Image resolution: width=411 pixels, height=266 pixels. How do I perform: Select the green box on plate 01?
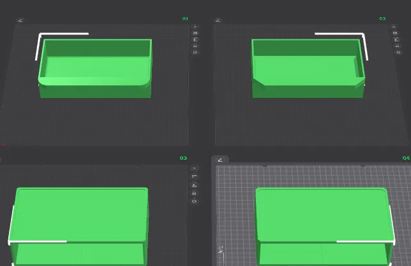click(x=94, y=70)
